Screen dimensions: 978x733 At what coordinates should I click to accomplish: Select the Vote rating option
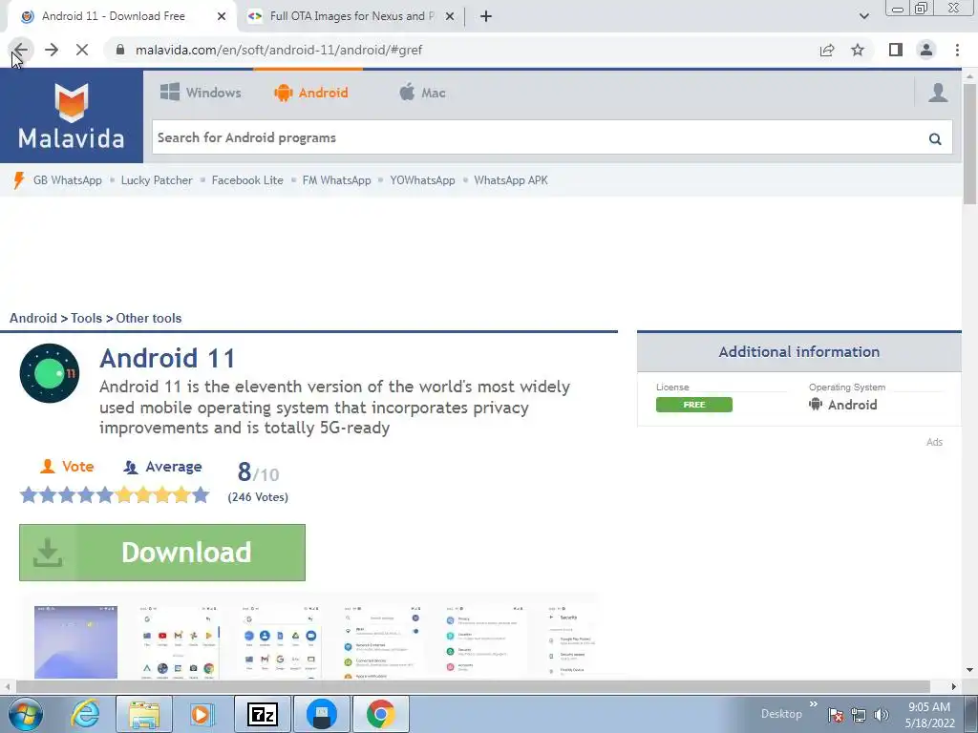point(67,466)
